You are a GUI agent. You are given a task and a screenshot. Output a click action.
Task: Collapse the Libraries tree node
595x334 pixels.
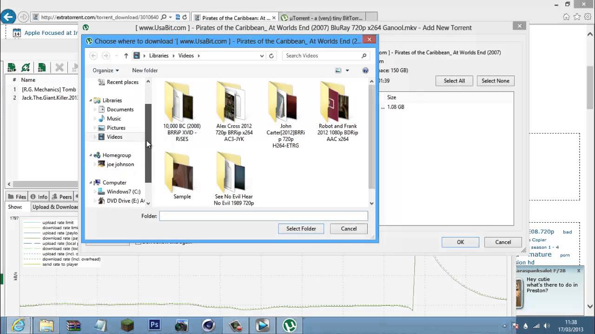pyautogui.click(x=91, y=100)
